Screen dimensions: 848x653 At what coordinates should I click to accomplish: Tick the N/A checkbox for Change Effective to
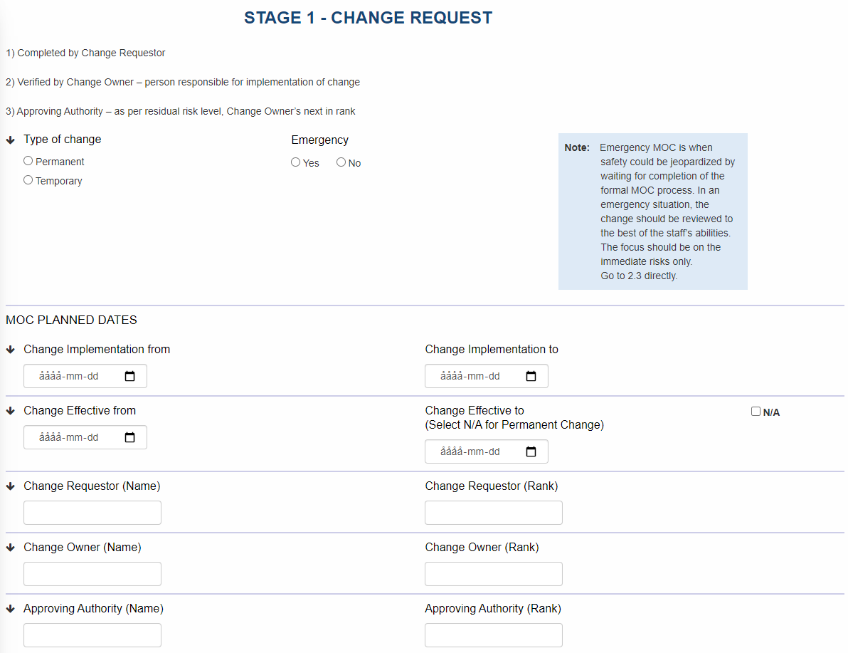756,412
